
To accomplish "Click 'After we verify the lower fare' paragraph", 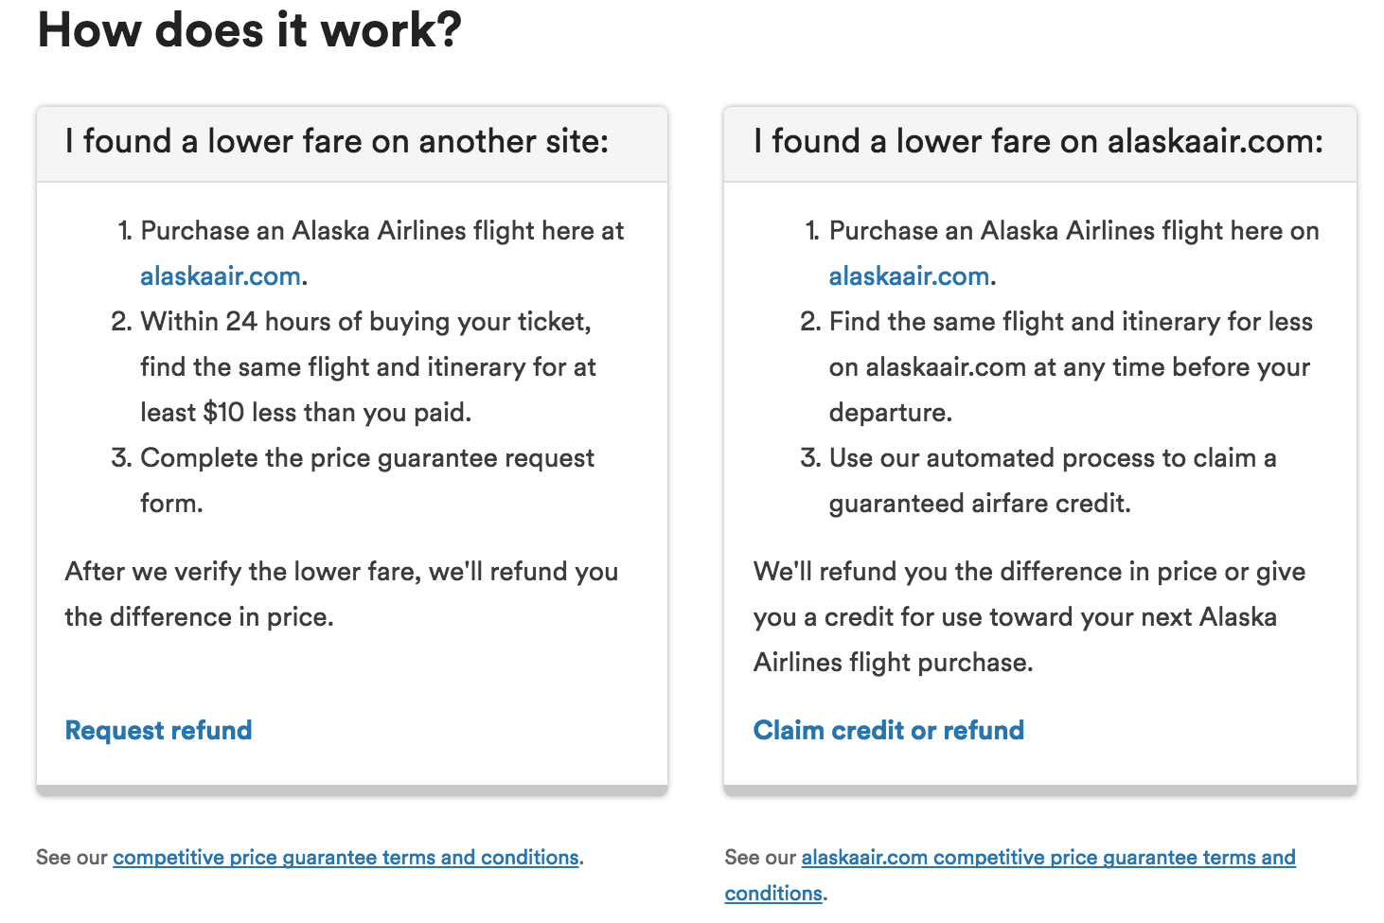I will coord(342,595).
